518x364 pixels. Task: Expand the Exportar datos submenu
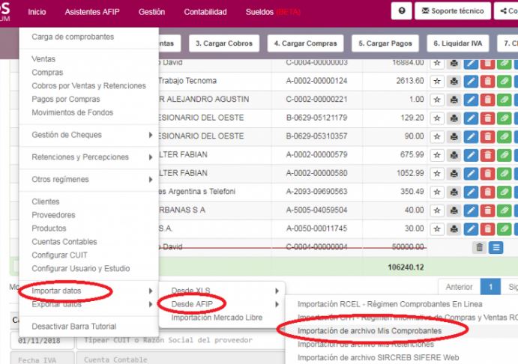click(x=91, y=304)
